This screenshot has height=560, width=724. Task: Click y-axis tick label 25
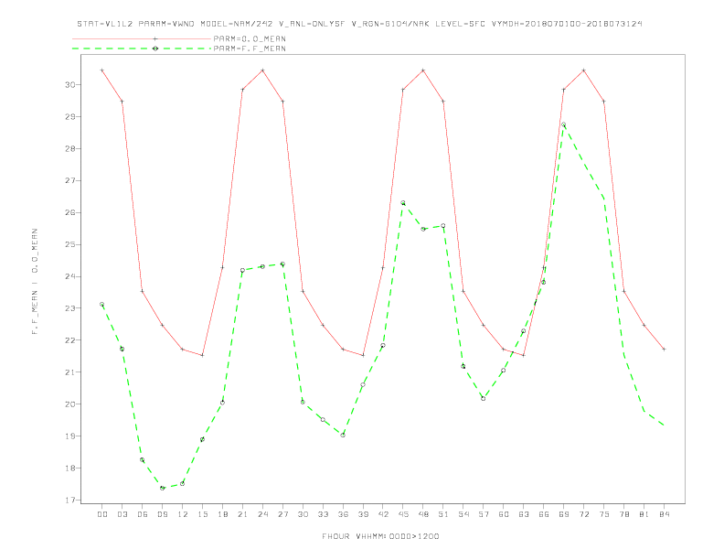pos(70,244)
